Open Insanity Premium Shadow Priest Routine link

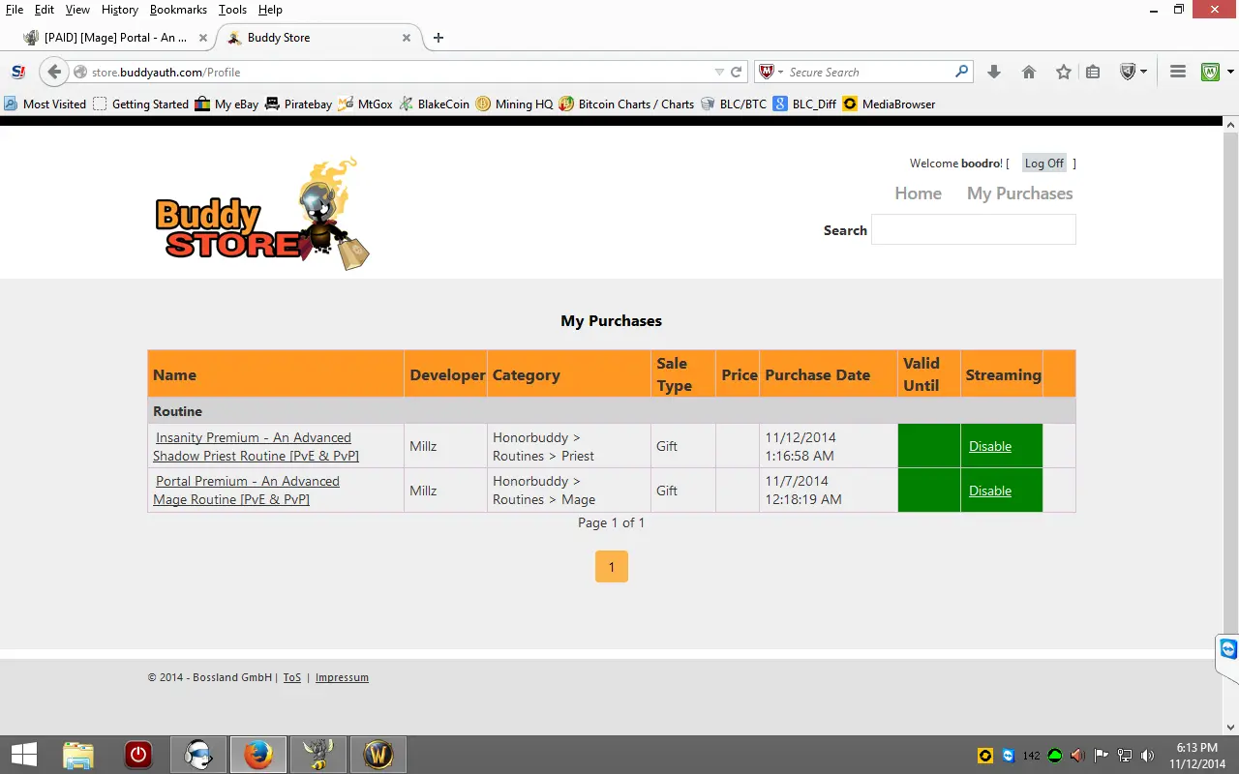pos(256,447)
